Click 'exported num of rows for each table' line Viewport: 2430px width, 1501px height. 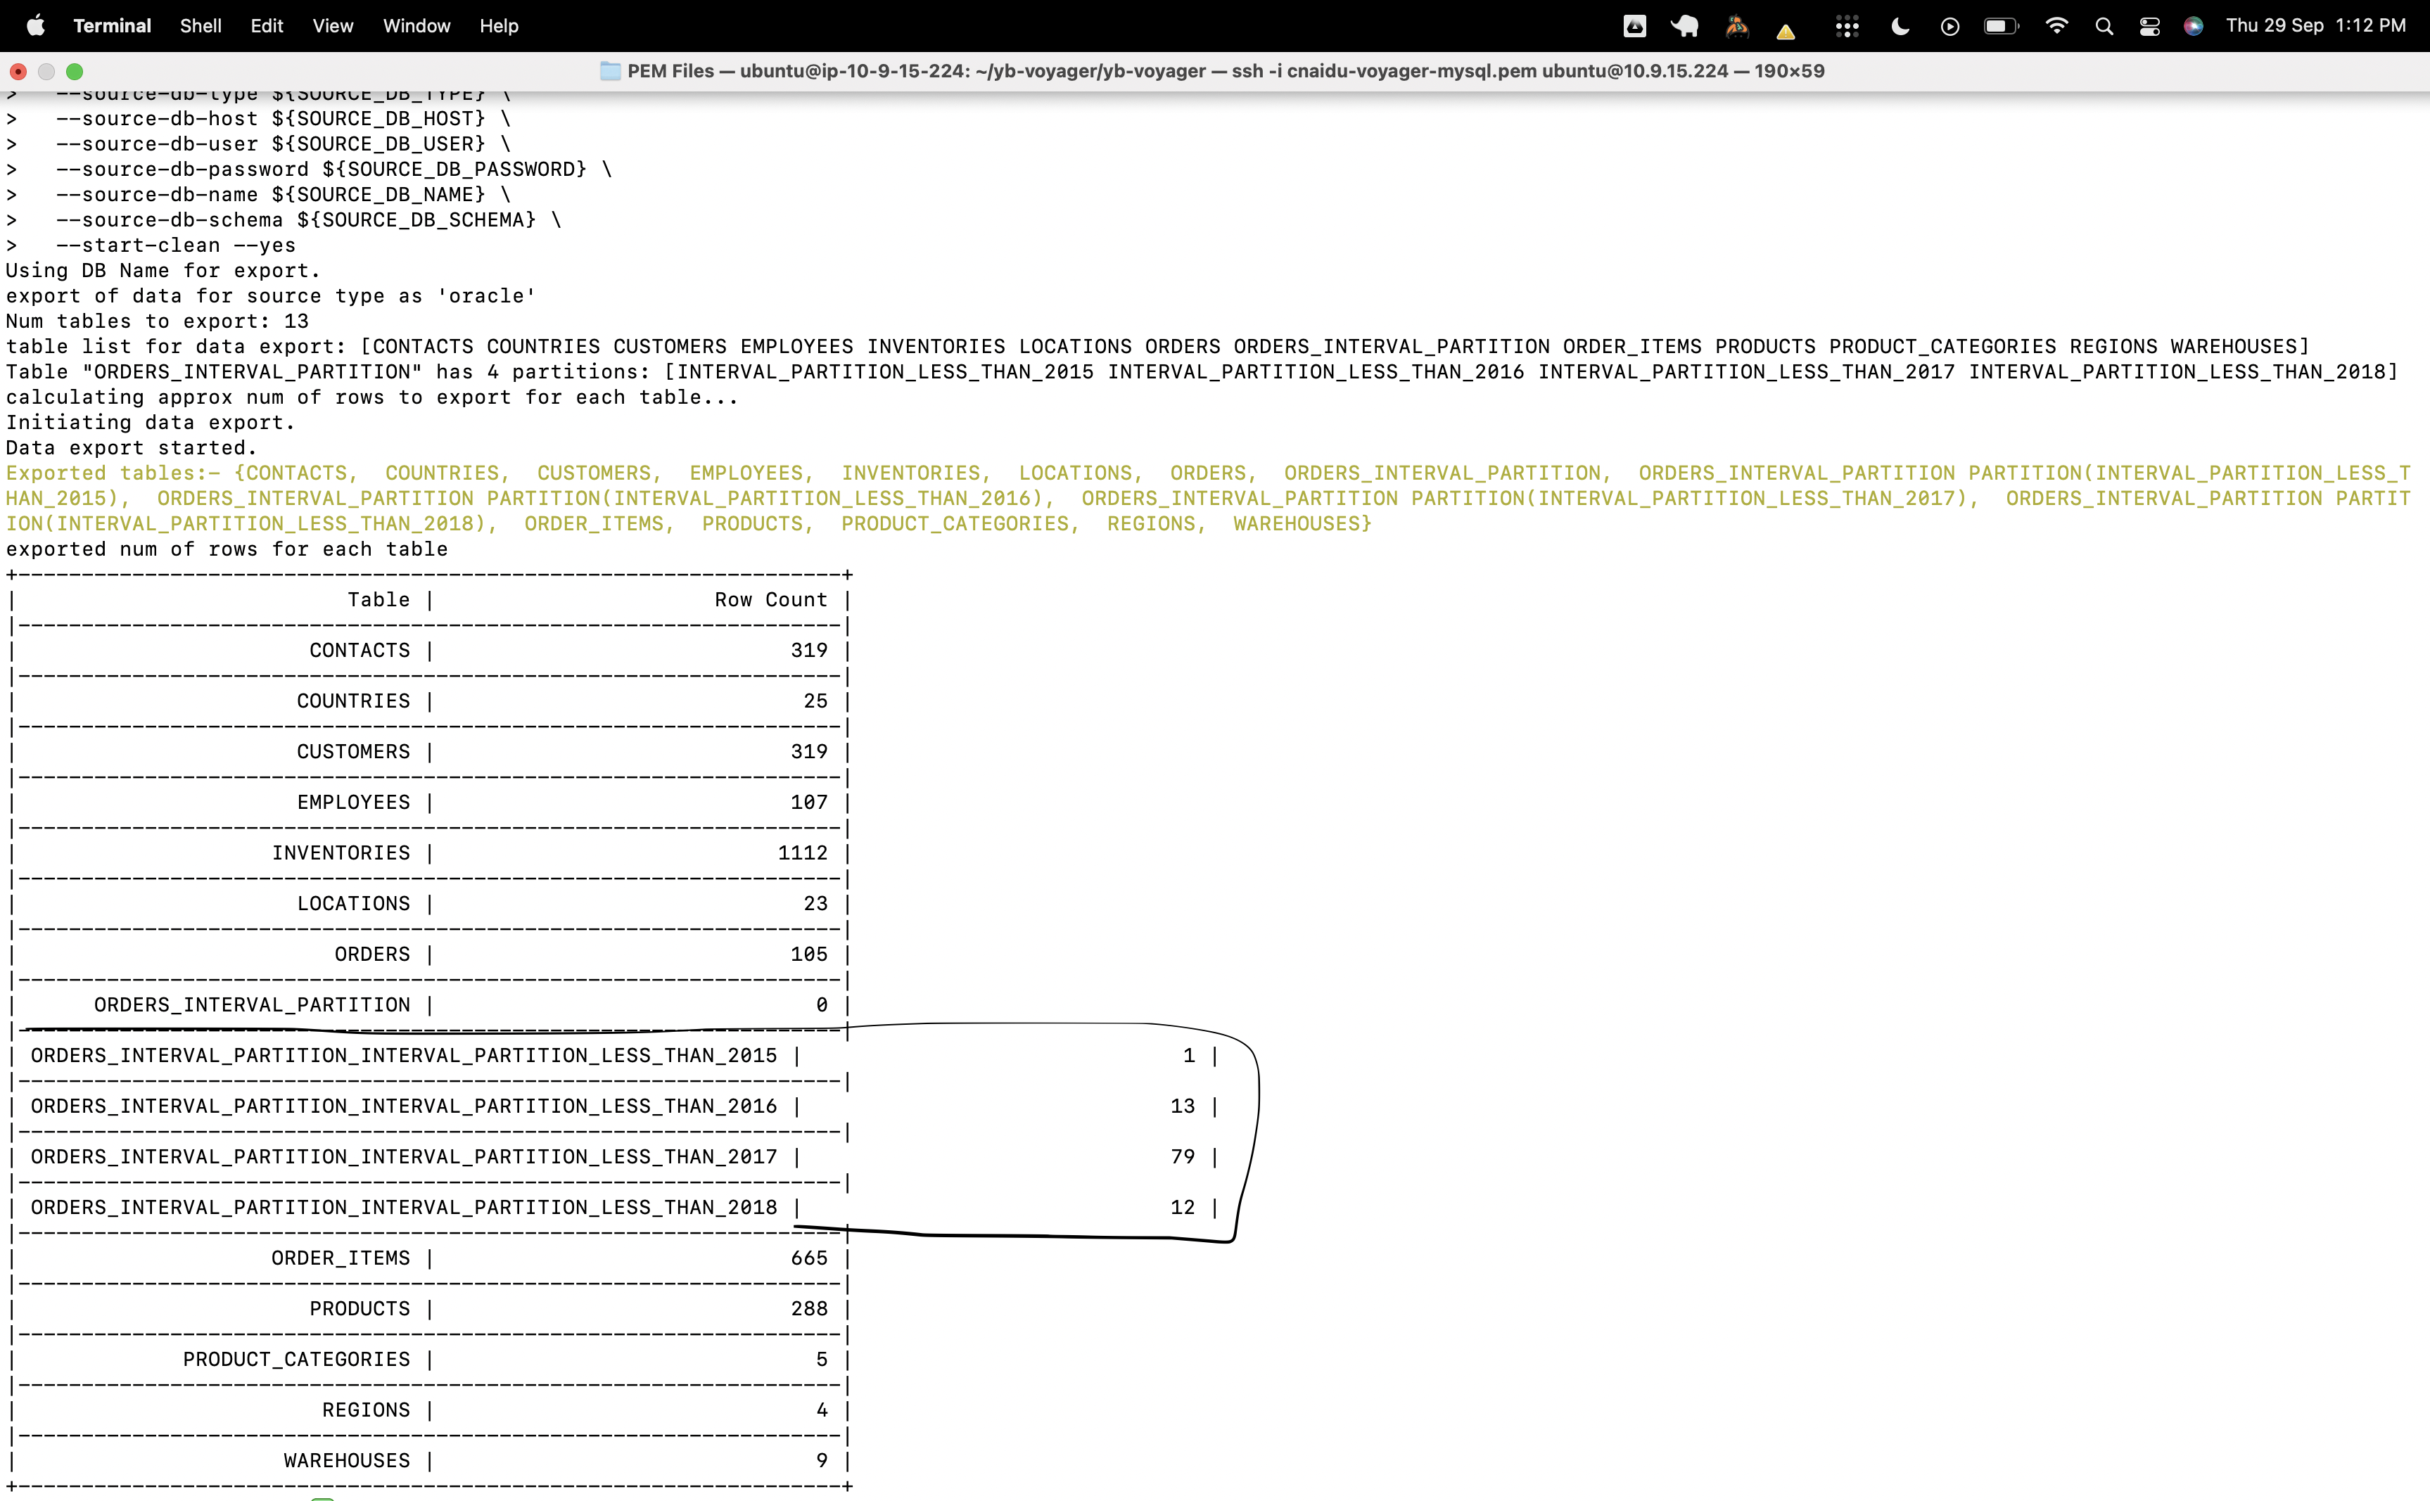pyautogui.click(x=227, y=549)
